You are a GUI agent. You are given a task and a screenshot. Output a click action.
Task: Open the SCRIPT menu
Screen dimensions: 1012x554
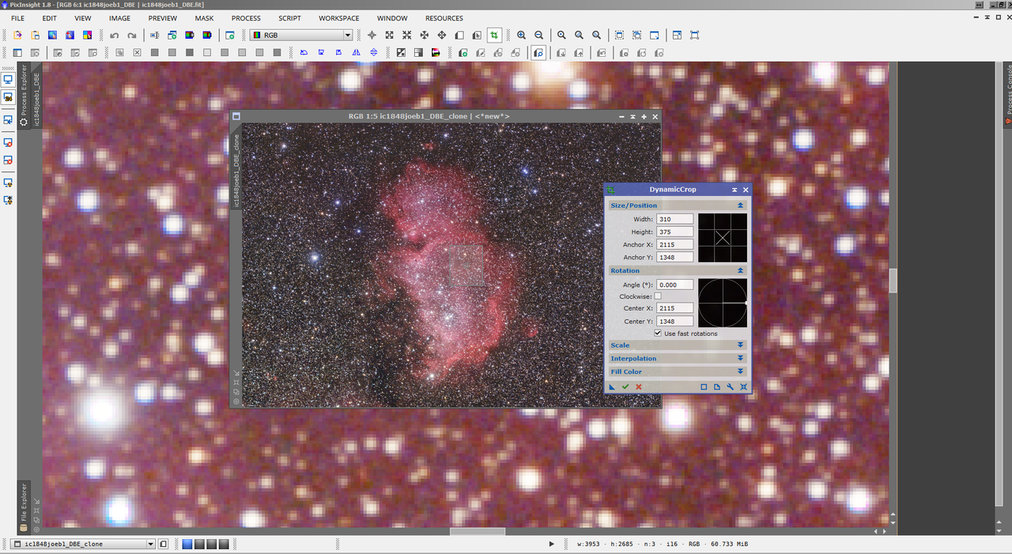coord(289,18)
